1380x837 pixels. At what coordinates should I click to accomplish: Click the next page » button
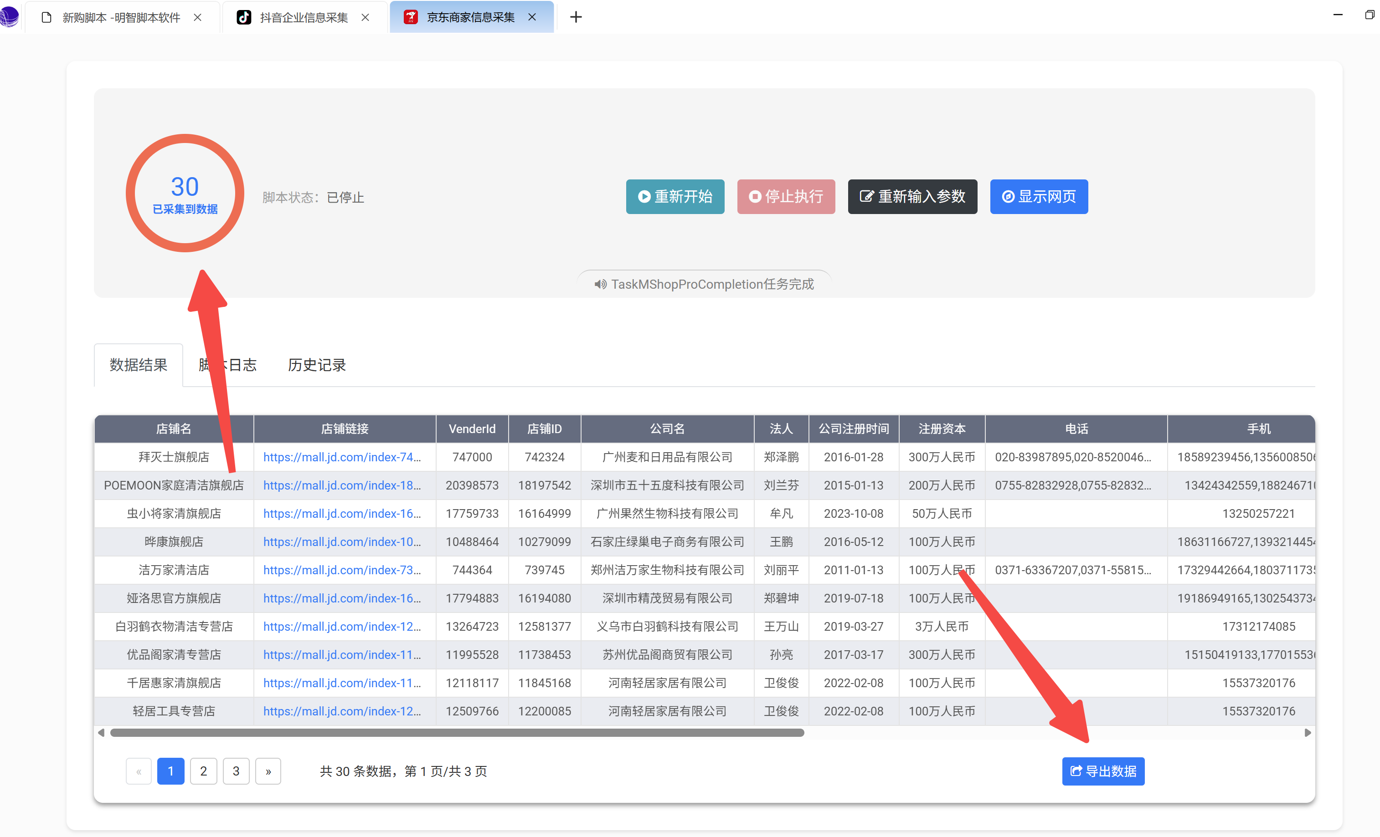point(268,771)
